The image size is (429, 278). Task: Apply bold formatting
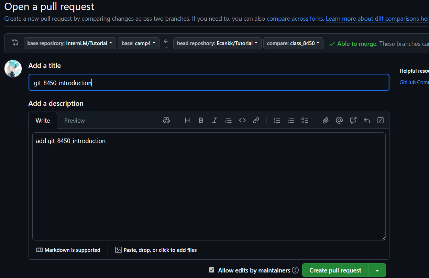point(201,120)
